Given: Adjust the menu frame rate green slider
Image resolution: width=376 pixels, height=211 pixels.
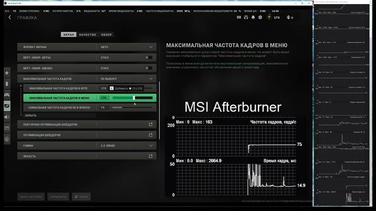Looking at the screenshot, I should click(133, 98).
